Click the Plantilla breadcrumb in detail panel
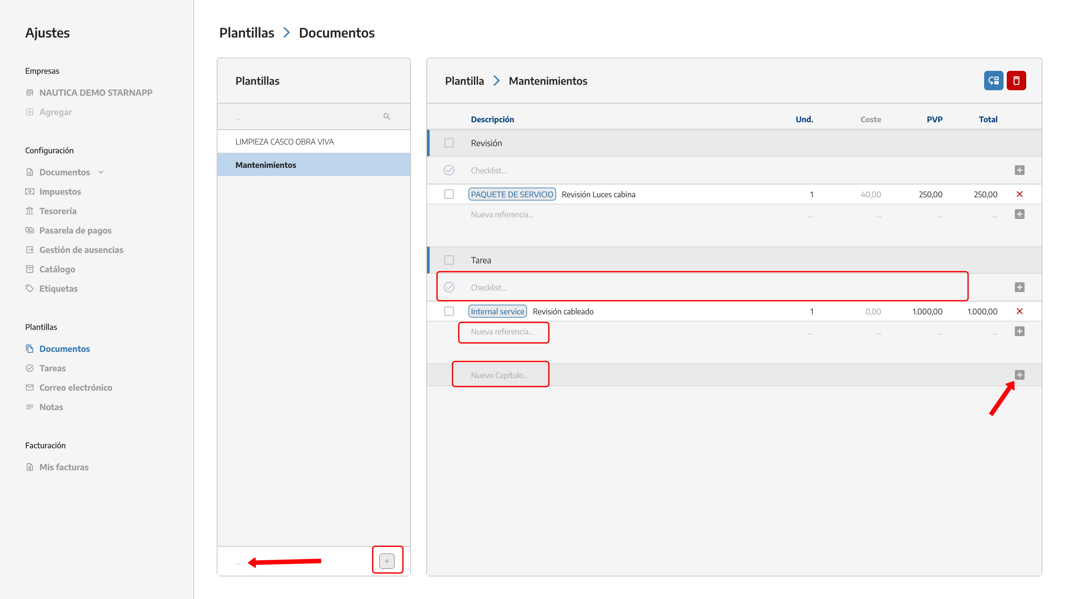 click(x=464, y=81)
